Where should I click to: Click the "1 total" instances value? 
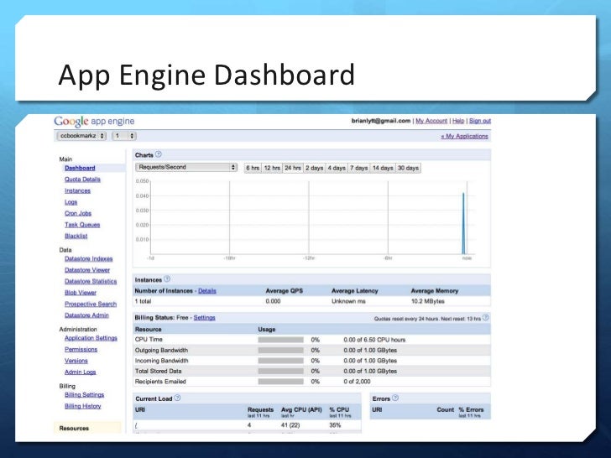point(143,301)
